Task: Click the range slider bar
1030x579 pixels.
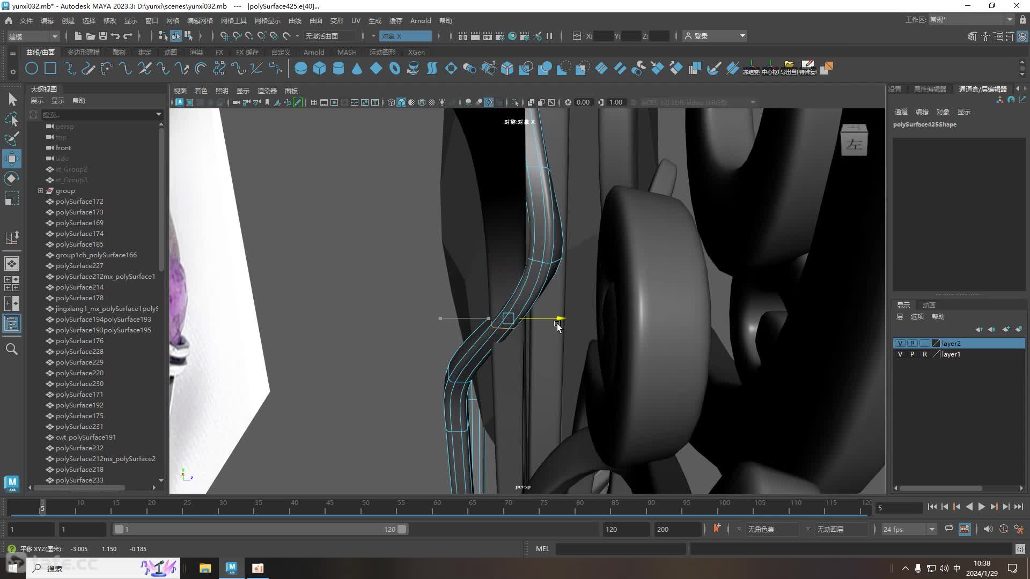Action: point(260,529)
